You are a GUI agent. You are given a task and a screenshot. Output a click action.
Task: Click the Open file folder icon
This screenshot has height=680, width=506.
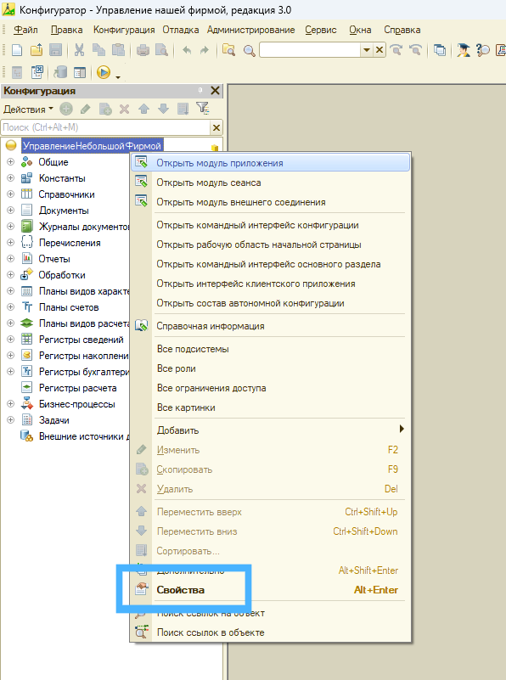coord(37,50)
